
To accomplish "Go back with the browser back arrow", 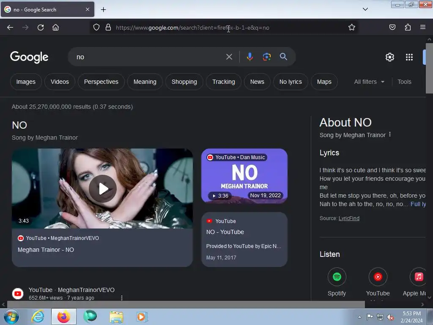I will pos(10,28).
